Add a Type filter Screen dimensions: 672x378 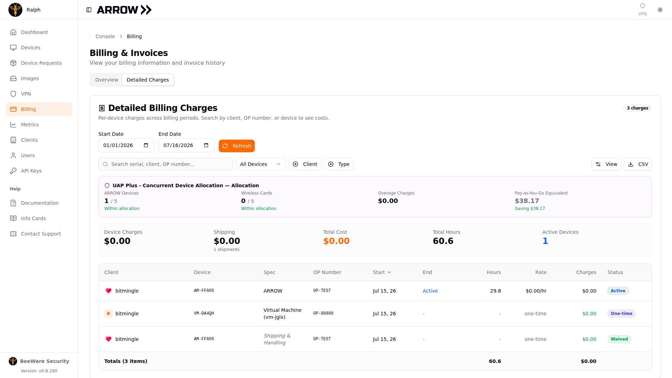(338, 164)
